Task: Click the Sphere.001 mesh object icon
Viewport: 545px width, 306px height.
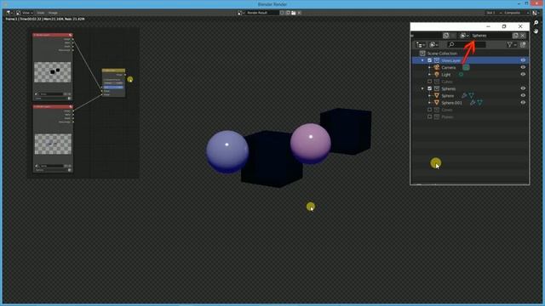Action: click(437, 103)
